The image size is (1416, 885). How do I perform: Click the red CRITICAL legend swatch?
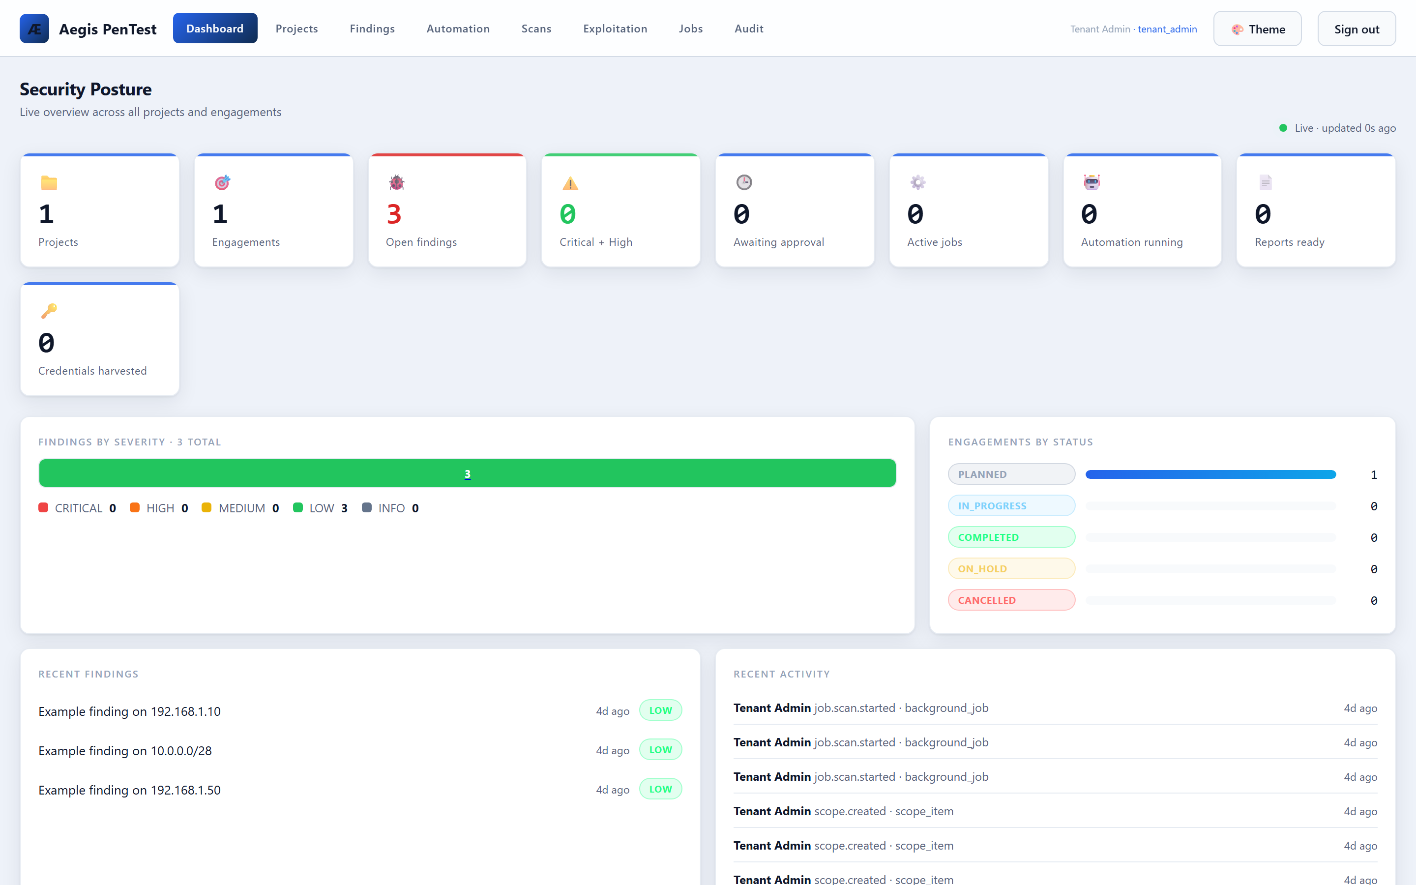pyautogui.click(x=43, y=507)
